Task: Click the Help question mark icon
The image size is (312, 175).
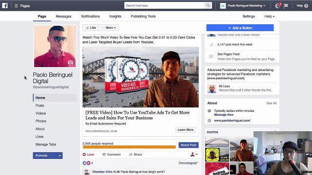Action: 306,6
